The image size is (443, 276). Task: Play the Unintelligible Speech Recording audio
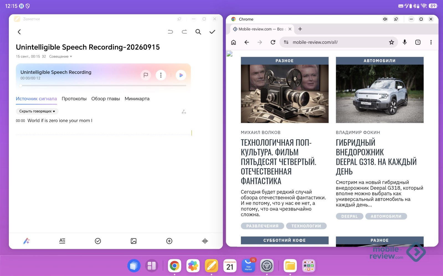[x=181, y=75]
